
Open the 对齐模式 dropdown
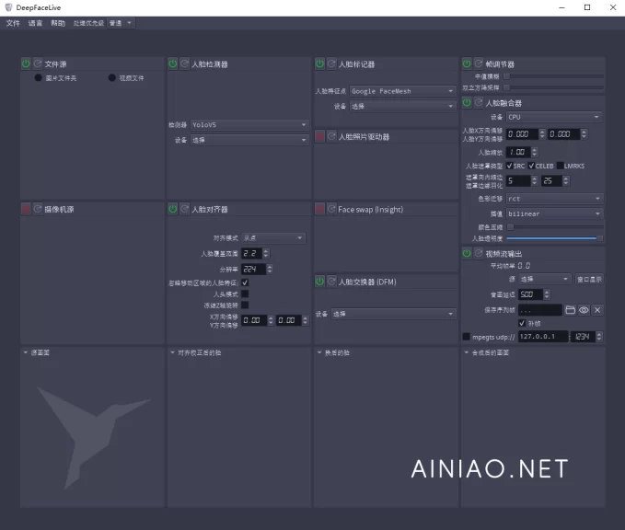pos(273,238)
